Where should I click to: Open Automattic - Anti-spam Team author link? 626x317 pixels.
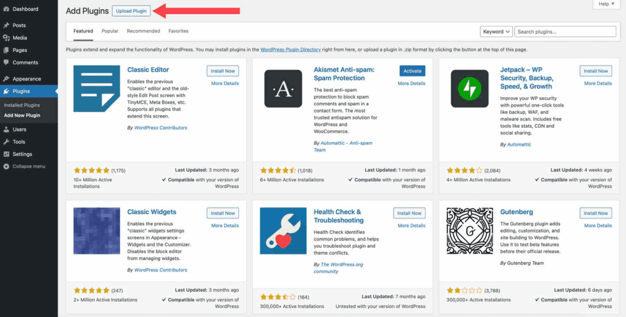click(x=344, y=146)
